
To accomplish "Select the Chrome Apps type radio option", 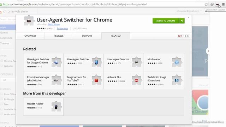I will pyautogui.click(x=2, y=61).
